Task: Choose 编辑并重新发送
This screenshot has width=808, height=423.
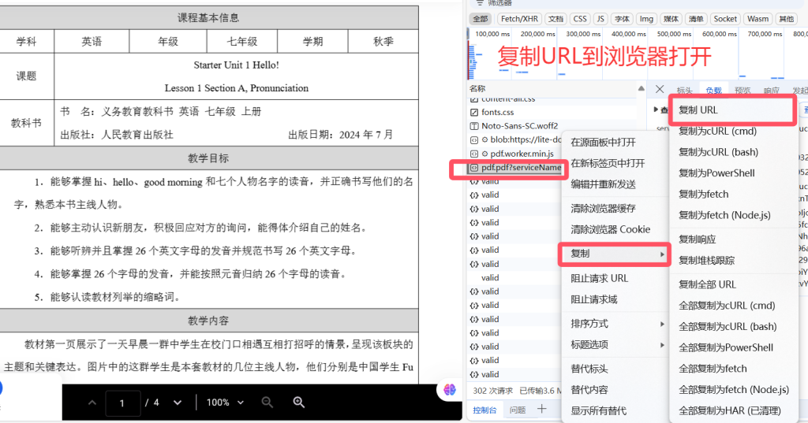Action: click(x=615, y=185)
